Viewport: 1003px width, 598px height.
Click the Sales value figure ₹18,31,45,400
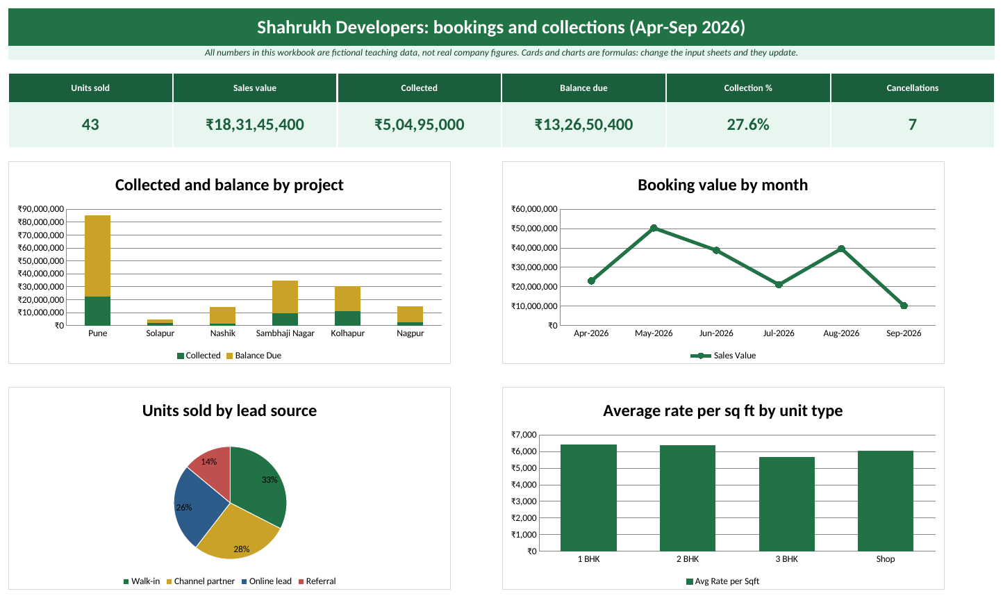[x=255, y=125]
